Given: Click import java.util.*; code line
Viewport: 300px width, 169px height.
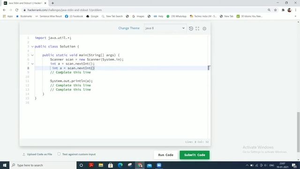Looking at the screenshot, I should 53,38.
